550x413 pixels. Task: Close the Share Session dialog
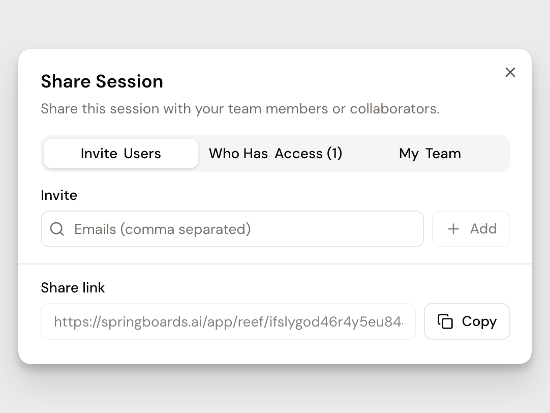point(510,72)
